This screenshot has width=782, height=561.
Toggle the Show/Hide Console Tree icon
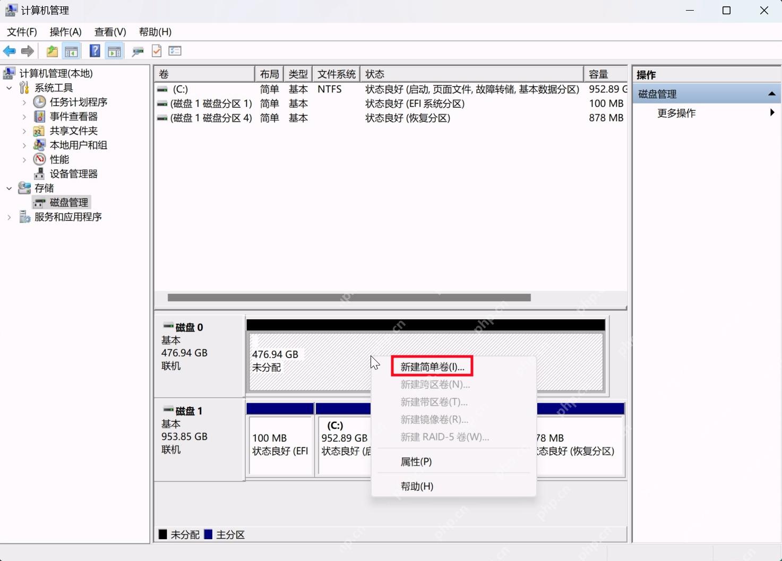coord(71,51)
